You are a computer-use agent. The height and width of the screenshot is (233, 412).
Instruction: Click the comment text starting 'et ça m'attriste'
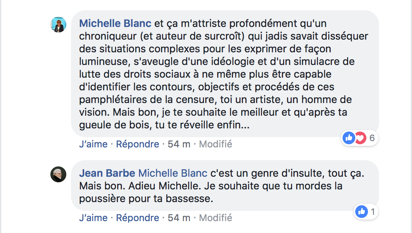(x=223, y=74)
